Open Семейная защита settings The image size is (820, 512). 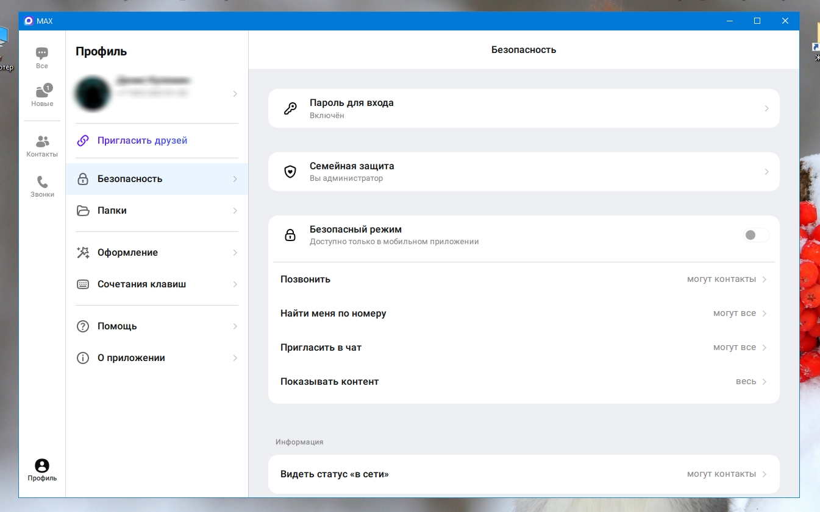click(524, 172)
